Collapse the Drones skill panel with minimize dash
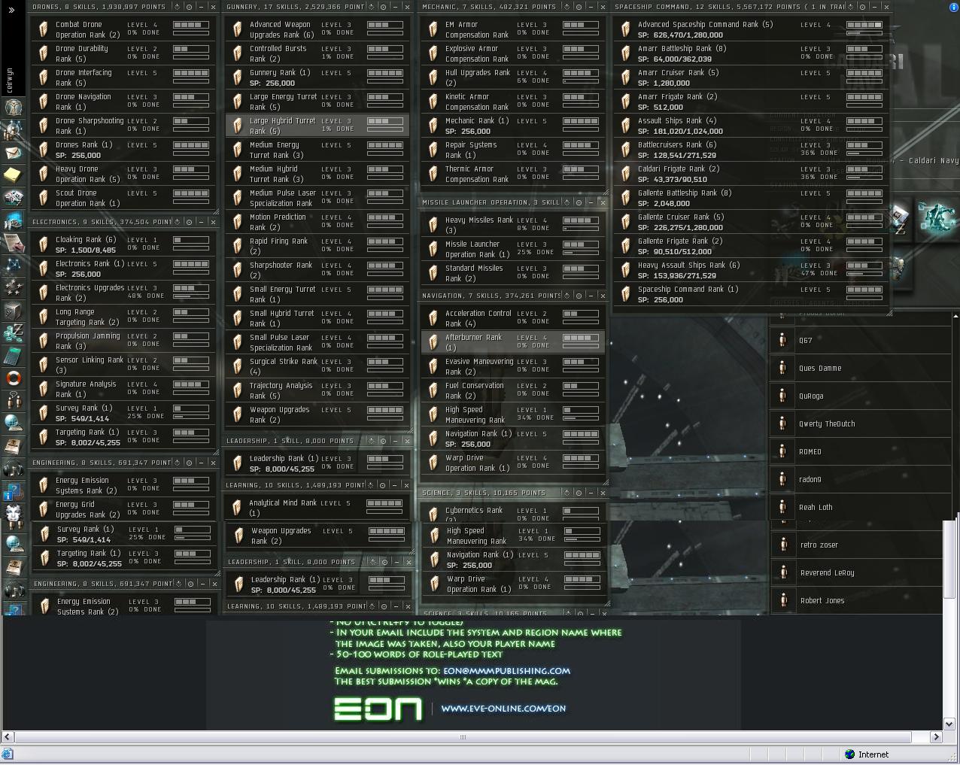The width and height of the screenshot is (960, 765). pos(202,7)
